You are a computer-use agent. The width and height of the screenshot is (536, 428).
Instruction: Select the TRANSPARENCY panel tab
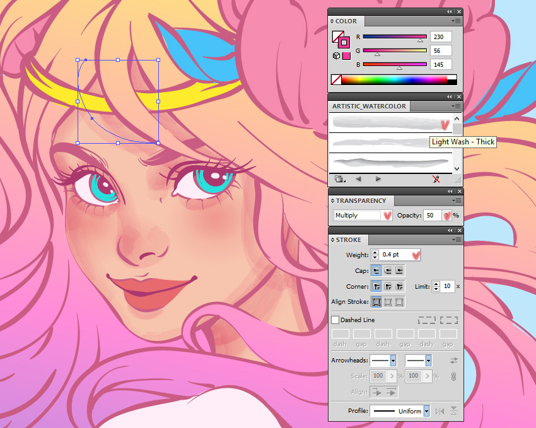pos(361,201)
